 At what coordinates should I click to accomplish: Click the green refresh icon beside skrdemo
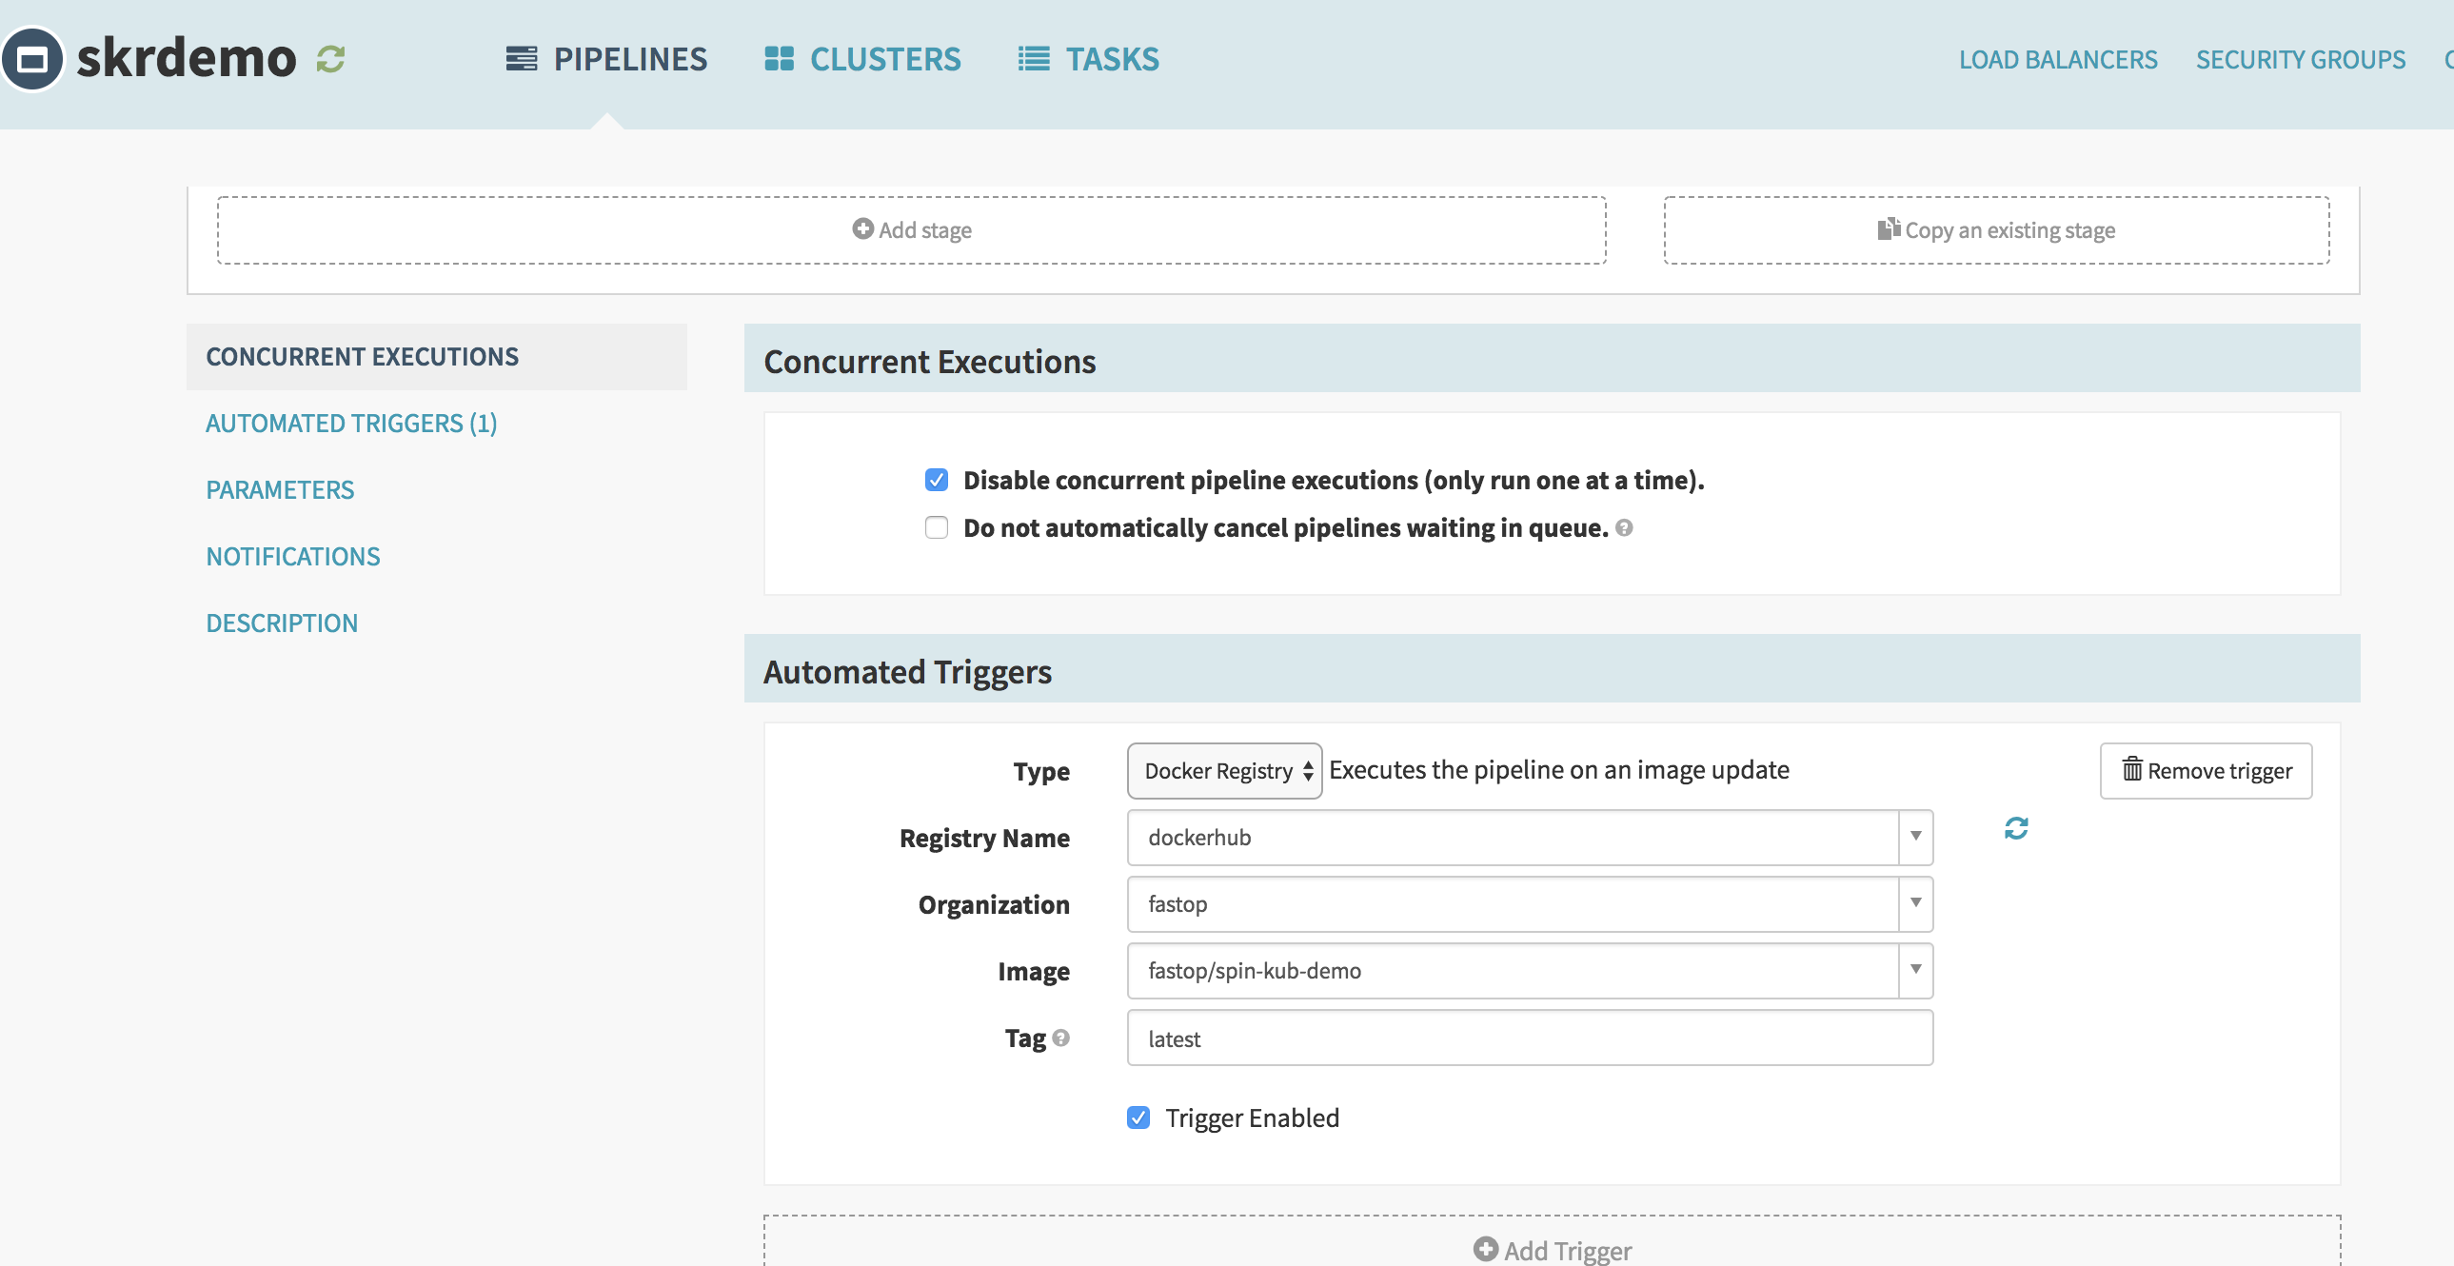330,59
